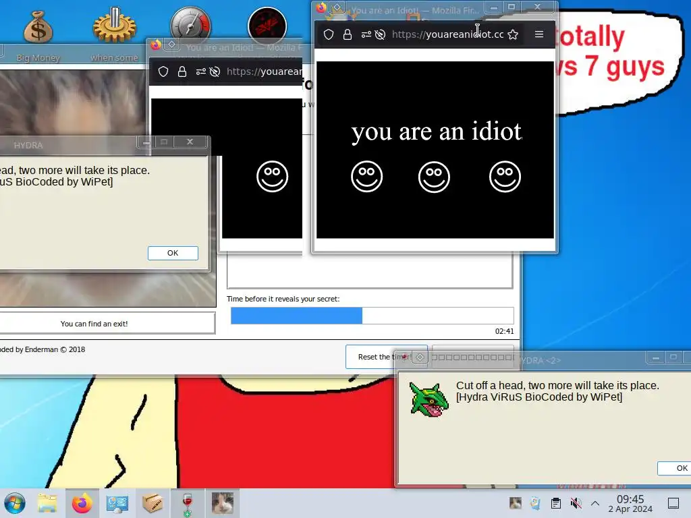Click the shield icon in front Firefox window
The image size is (691, 518).
click(329, 34)
